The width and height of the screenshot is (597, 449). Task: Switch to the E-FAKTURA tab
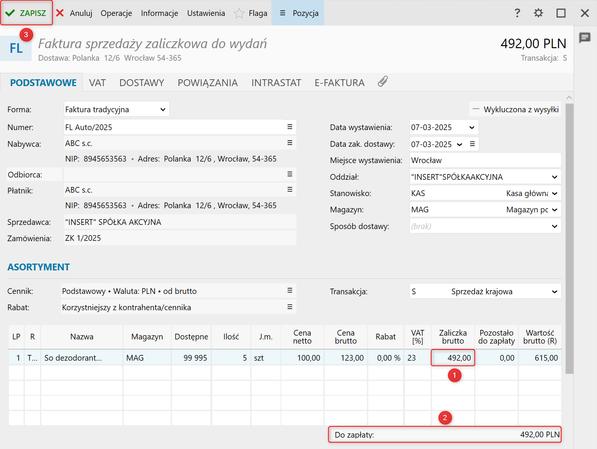339,83
